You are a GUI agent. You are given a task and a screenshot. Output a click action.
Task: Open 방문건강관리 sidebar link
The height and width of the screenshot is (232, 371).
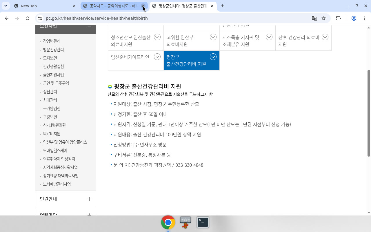click(x=53, y=50)
